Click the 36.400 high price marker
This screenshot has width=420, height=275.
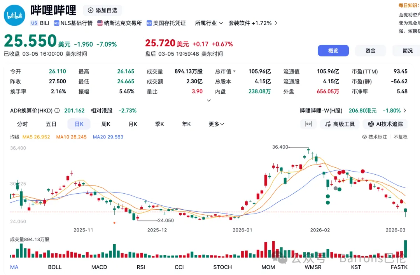280,147
